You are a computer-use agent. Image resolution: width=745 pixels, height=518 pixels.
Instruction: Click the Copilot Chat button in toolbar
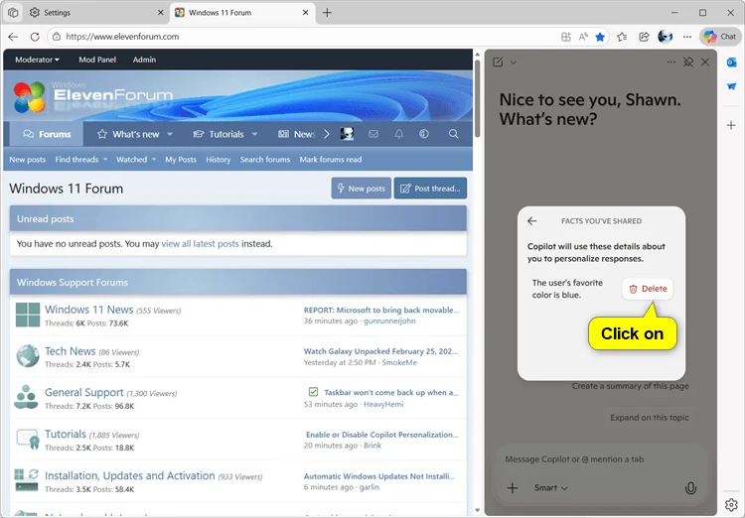click(720, 37)
